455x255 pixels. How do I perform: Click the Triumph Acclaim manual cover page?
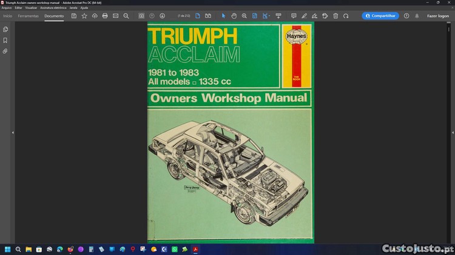(x=231, y=133)
